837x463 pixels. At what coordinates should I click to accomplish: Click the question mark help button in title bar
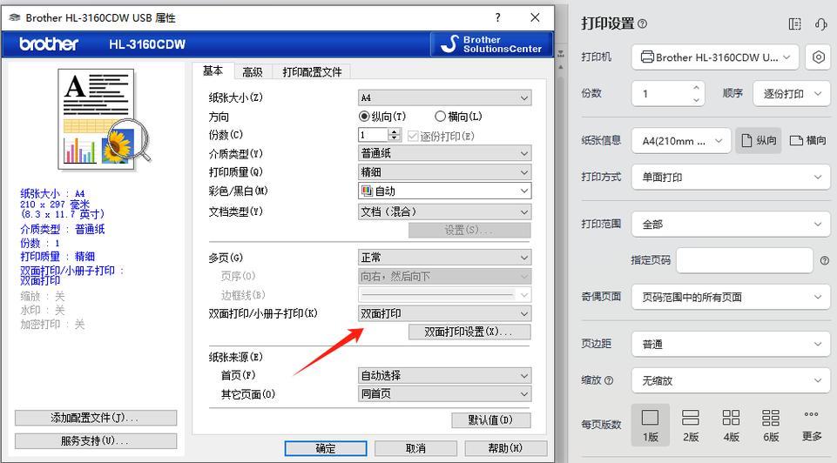(x=497, y=17)
